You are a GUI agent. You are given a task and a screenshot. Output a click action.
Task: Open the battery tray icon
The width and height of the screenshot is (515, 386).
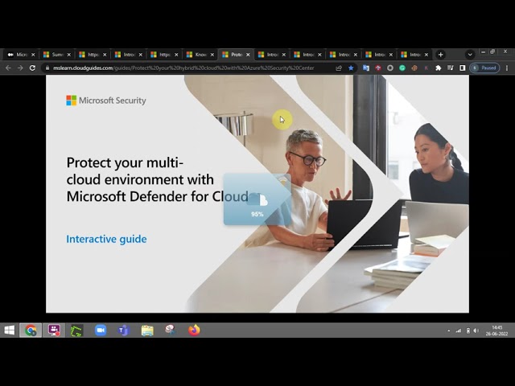(x=468, y=331)
